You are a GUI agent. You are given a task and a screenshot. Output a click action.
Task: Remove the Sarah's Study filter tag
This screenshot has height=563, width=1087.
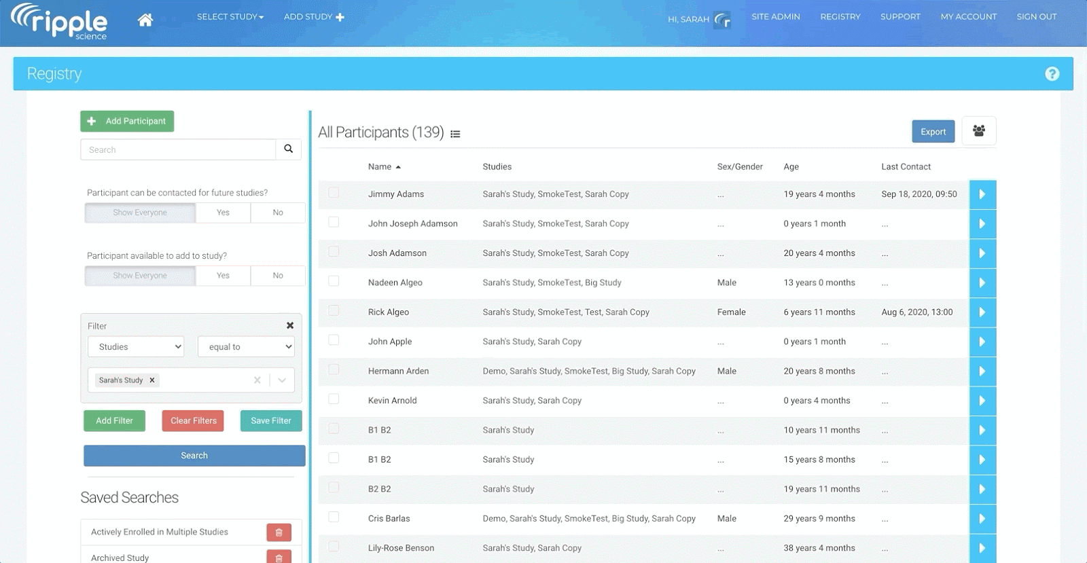(x=152, y=380)
